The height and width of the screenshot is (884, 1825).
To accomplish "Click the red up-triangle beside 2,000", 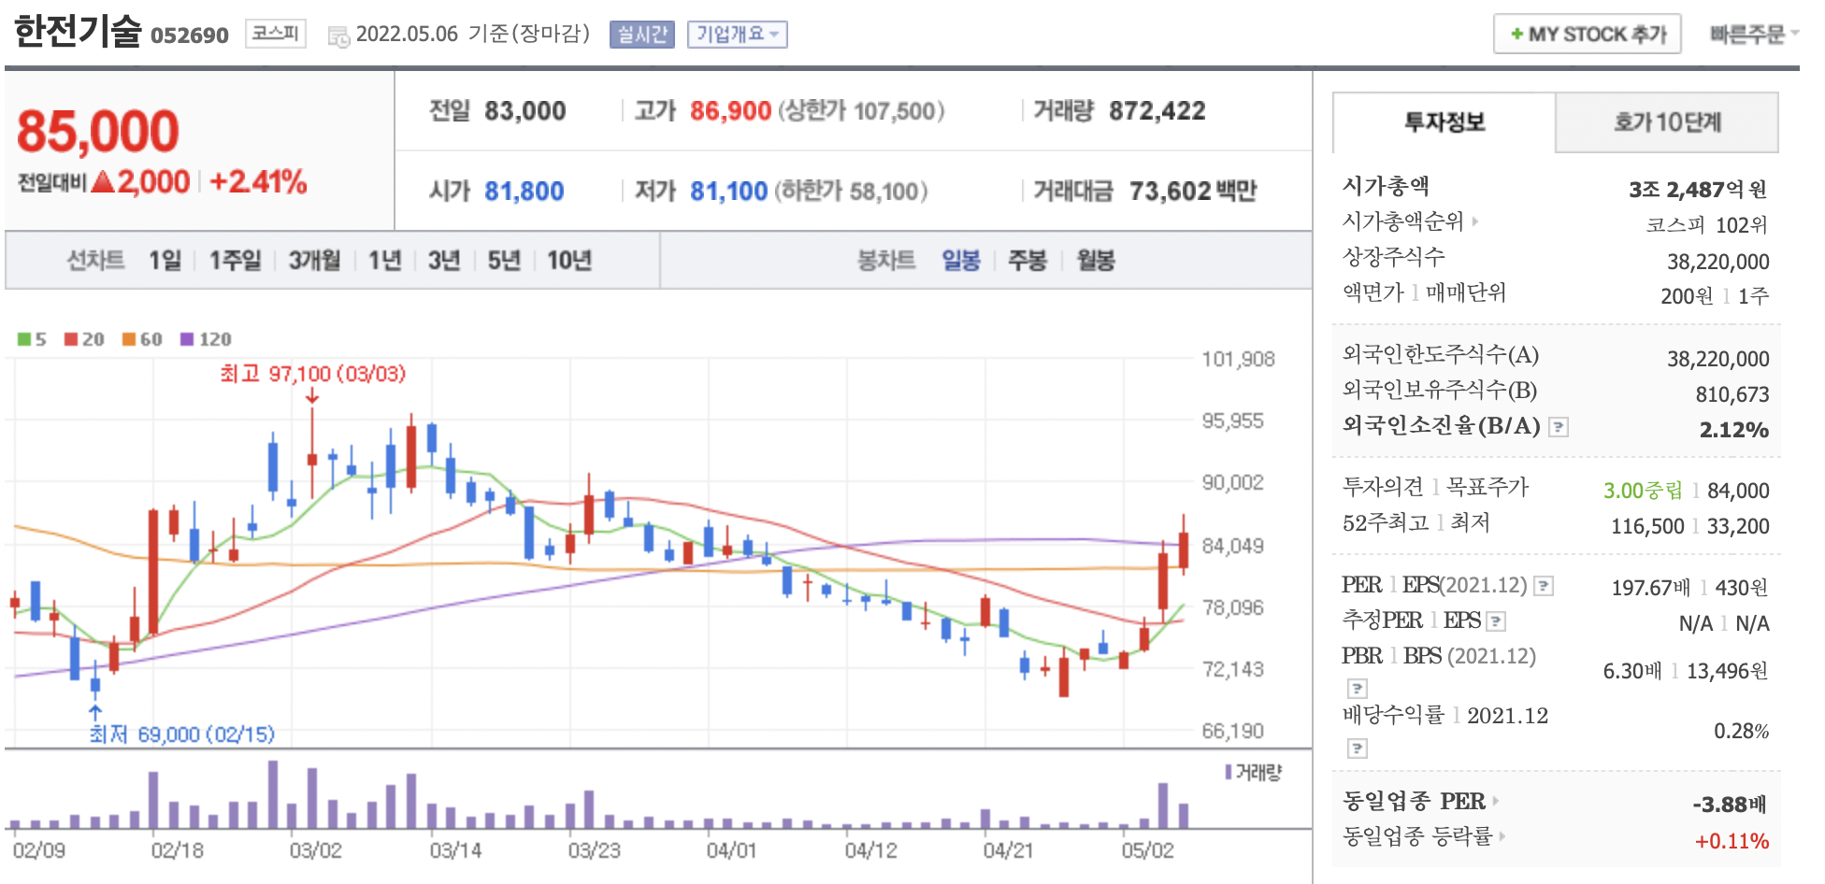I will pyautogui.click(x=104, y=181).
